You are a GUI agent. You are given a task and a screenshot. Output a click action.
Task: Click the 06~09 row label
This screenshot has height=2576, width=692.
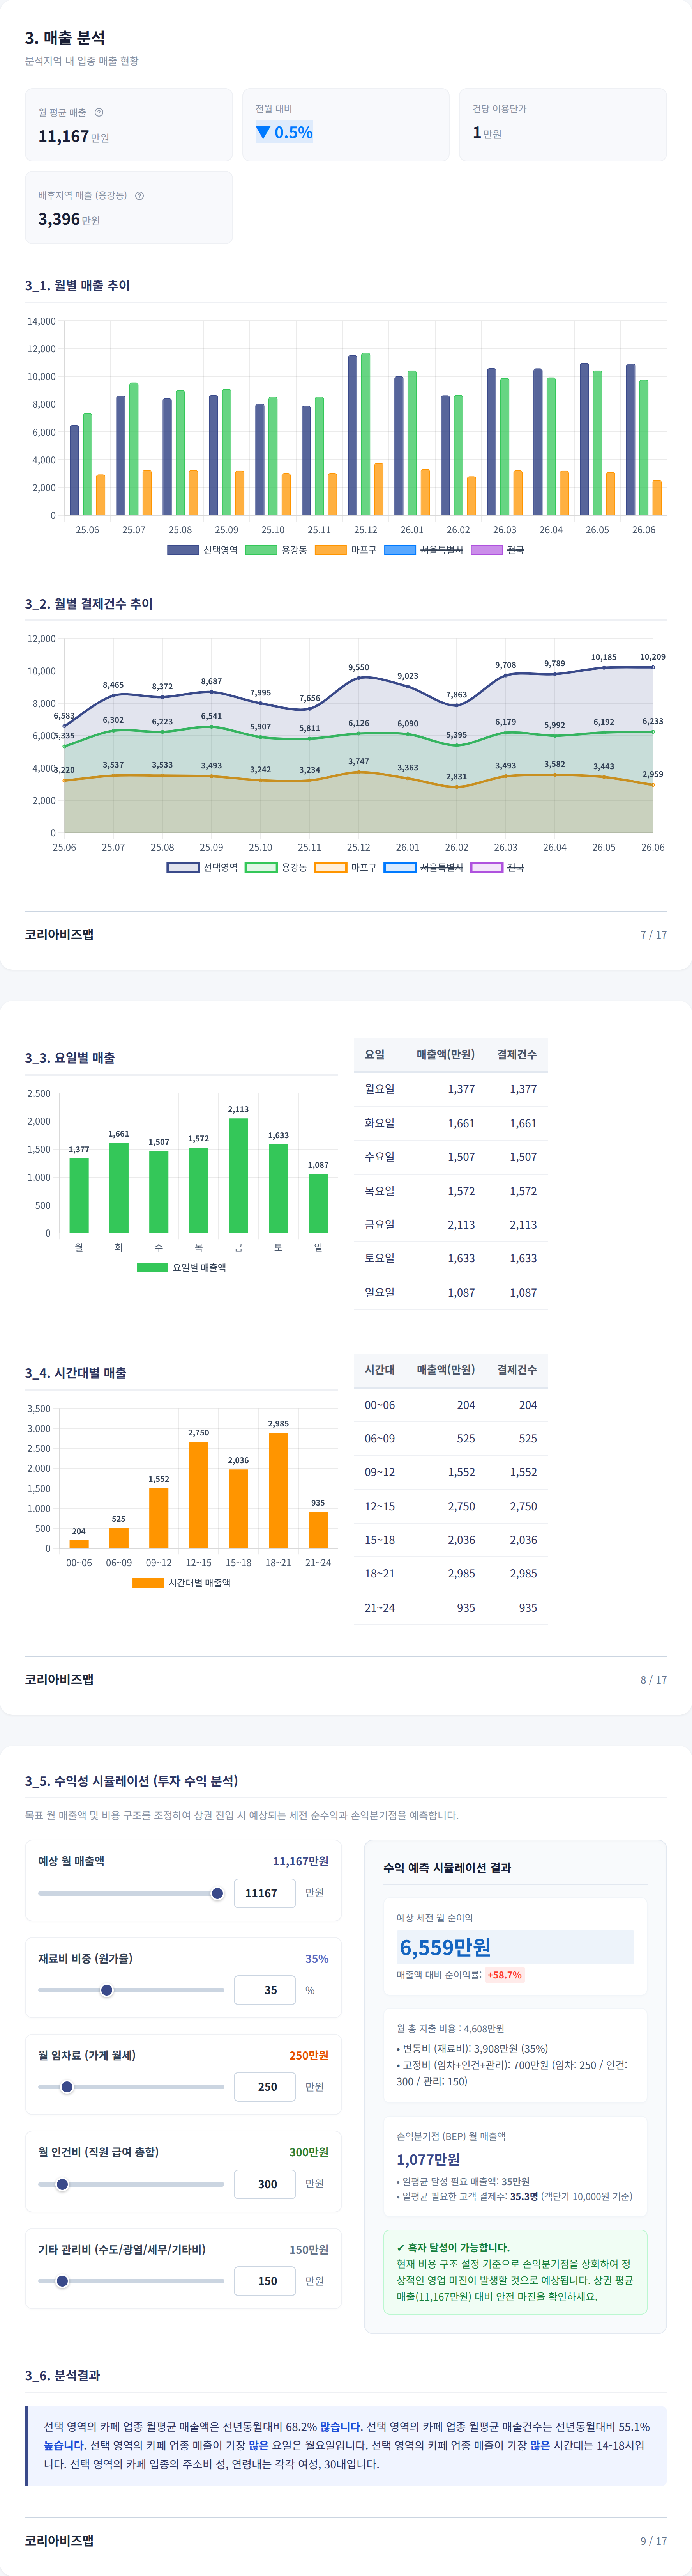[380, 1439]
